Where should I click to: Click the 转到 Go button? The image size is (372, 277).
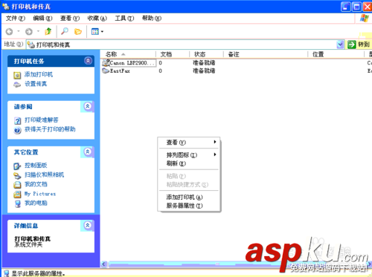pos(359,45)
